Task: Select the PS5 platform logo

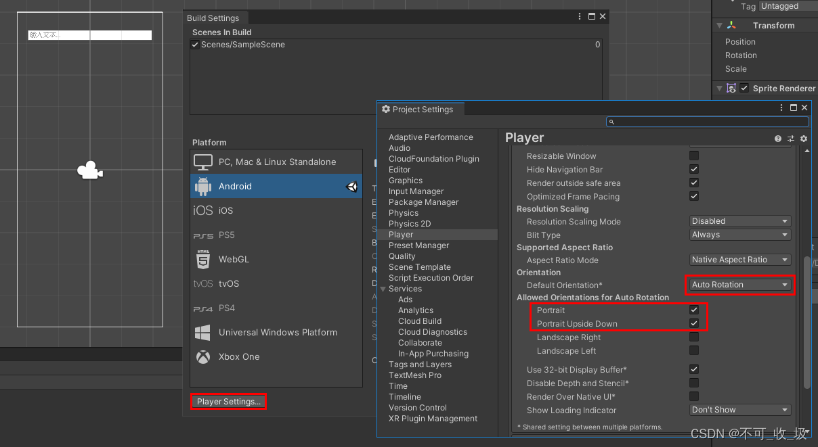Action: click(203, 235)
